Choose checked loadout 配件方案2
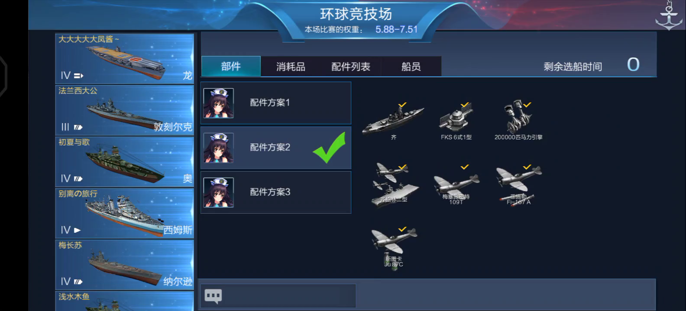This screenshot has height=311, width=686. [276, 148]
